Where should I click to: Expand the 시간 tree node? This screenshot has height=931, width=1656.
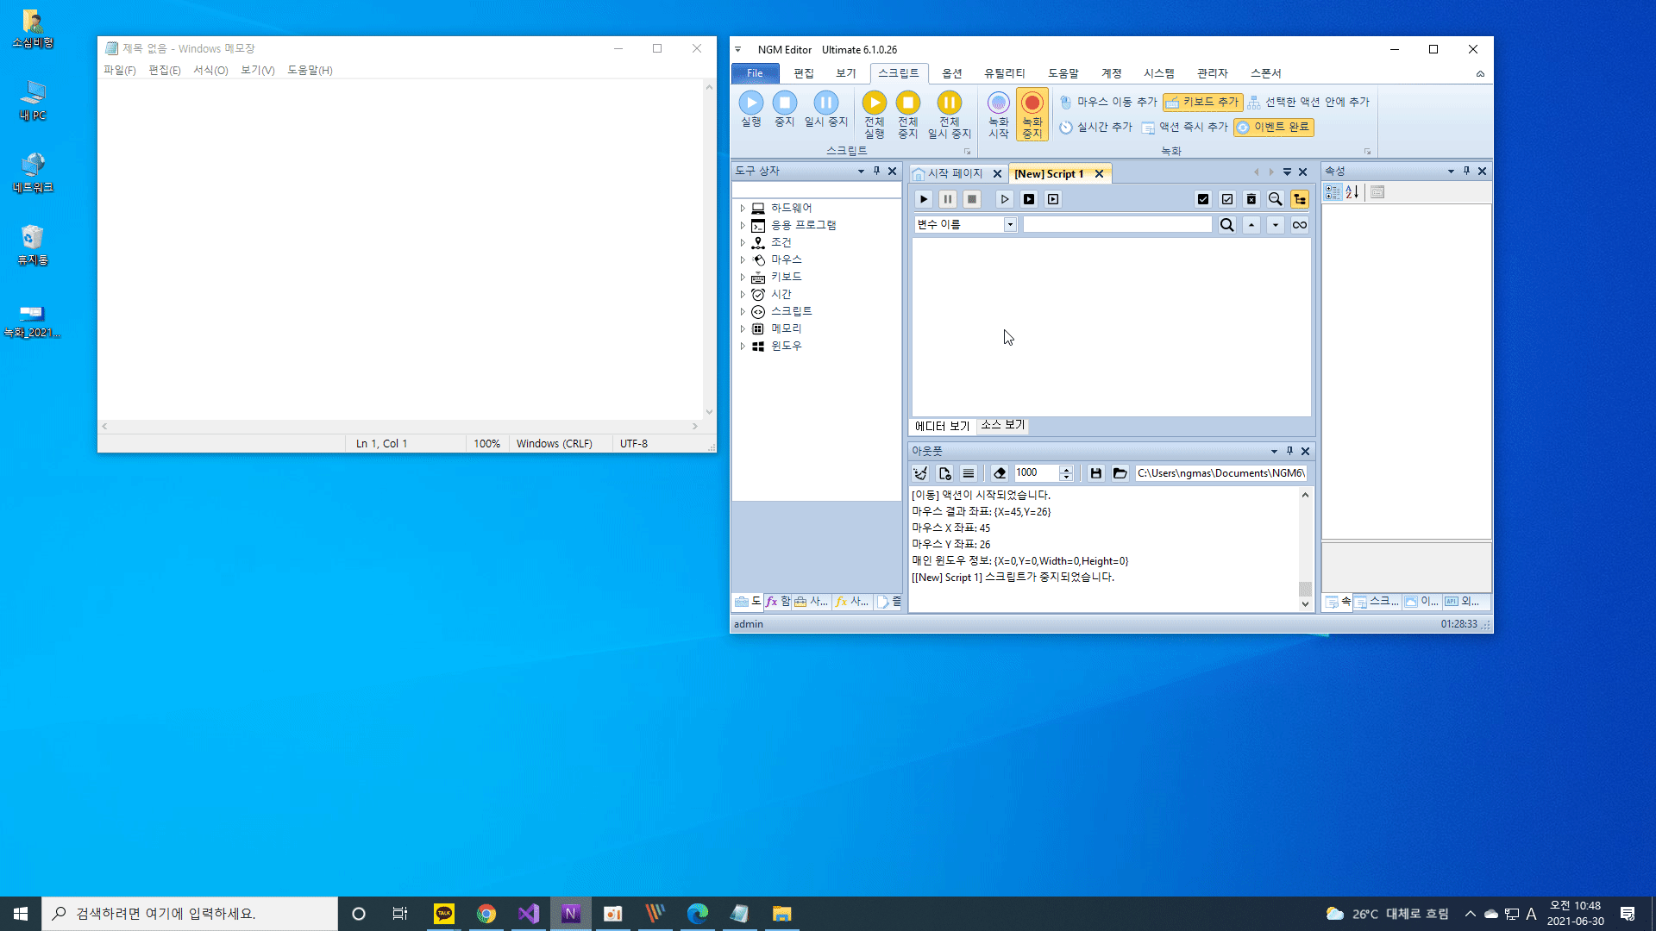click(x=743, y=294)
